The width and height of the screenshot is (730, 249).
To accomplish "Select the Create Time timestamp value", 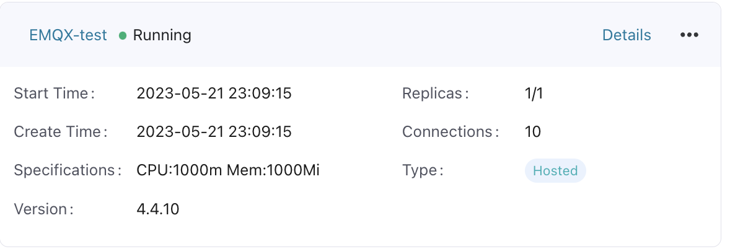I will (214, 132).
